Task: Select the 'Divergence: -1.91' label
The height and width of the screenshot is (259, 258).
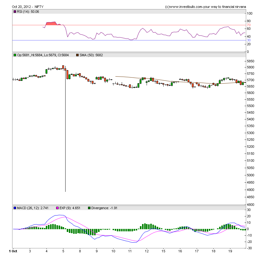Action: tap(104, 208)
